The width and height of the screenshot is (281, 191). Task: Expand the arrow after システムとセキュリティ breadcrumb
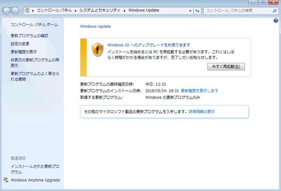(x=125, y=11)
